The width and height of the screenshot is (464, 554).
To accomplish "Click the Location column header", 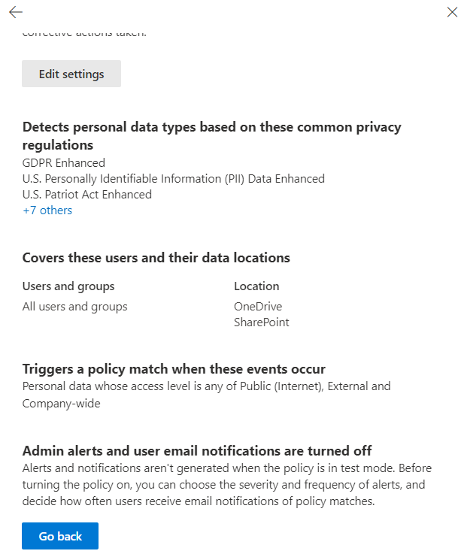I will (256, 286).
